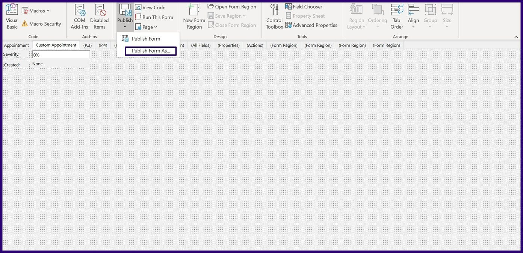This screenshot has height=253, width=523.
Task: Choose Publish Form from the Publish menu
Action: click(x=145, y=38)
